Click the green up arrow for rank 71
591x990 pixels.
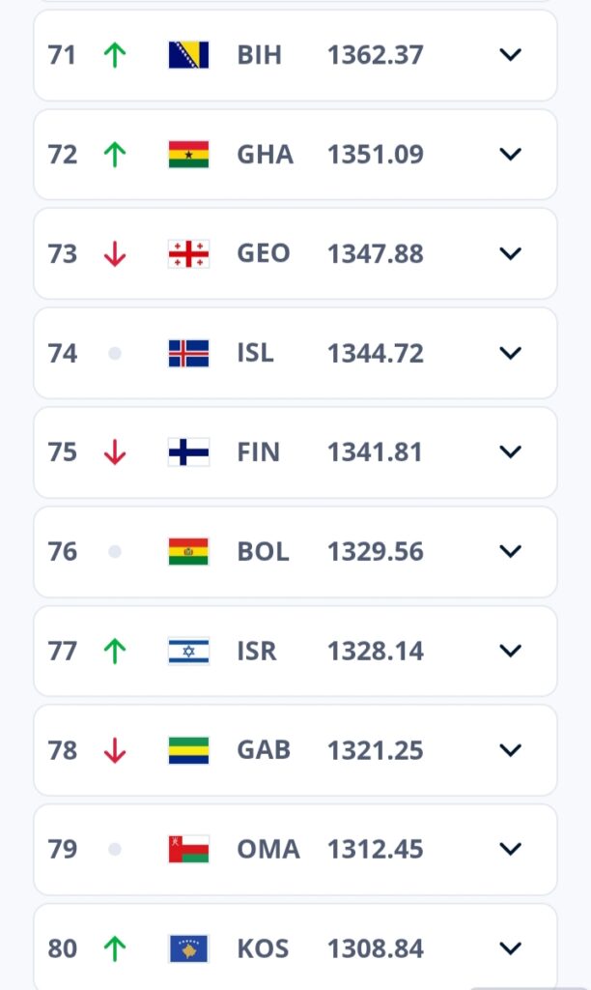(115, 55)
